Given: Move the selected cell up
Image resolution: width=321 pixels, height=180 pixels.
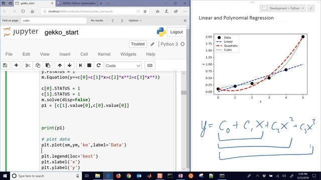Looking at the screenshot, I should [60, 65].
